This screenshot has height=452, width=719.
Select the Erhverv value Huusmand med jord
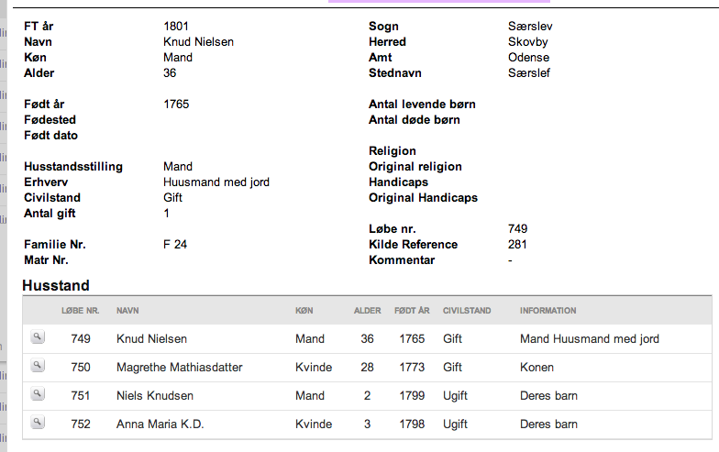216,182
